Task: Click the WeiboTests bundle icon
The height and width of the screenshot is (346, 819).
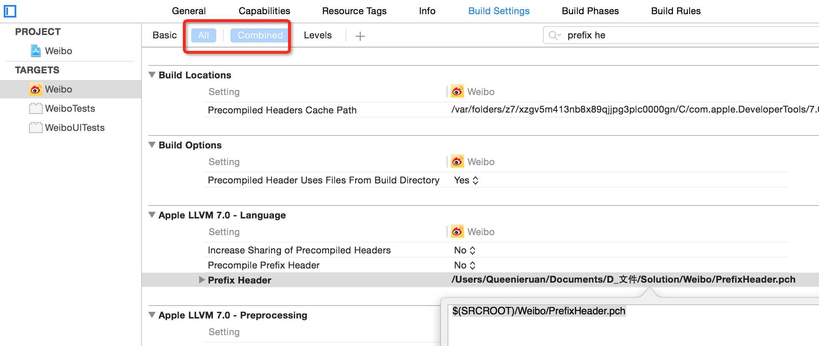Action: (36, 108)
